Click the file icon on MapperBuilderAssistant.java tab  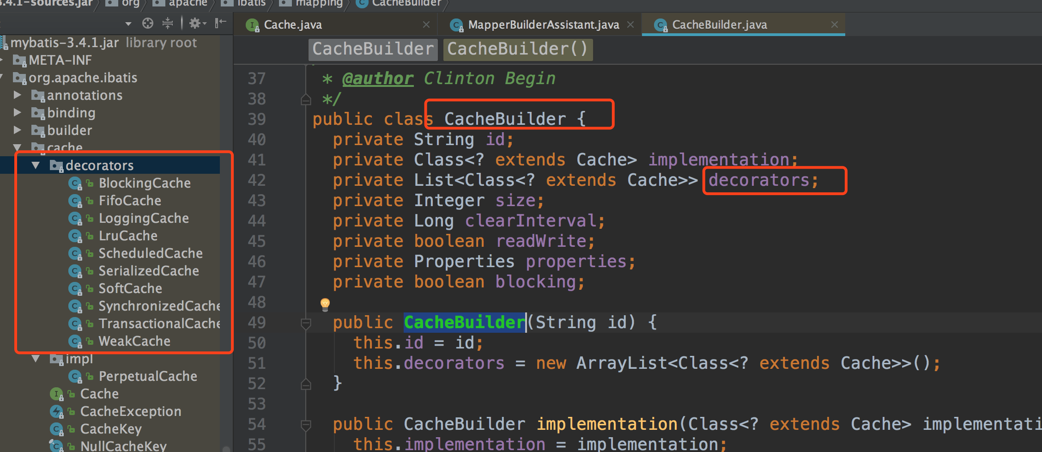457,25
